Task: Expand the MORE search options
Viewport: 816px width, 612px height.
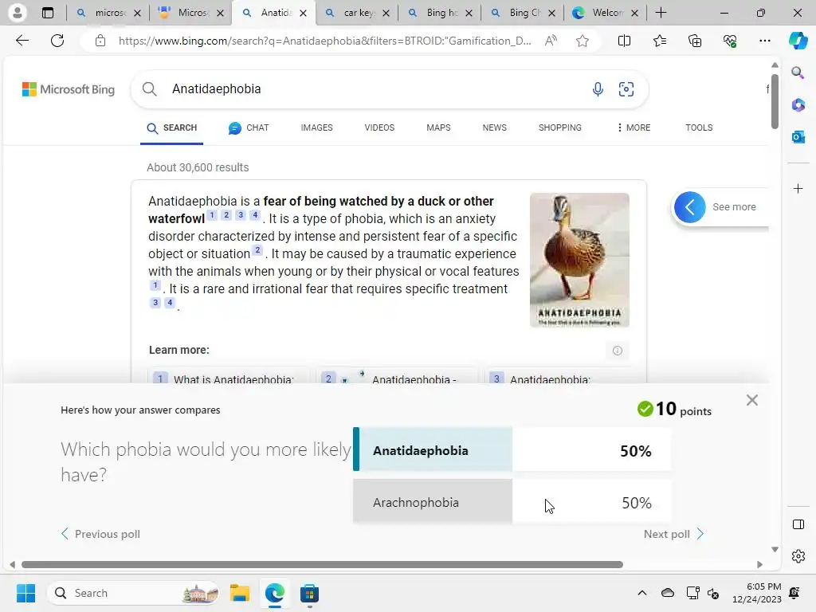Action: coord(634,128)
